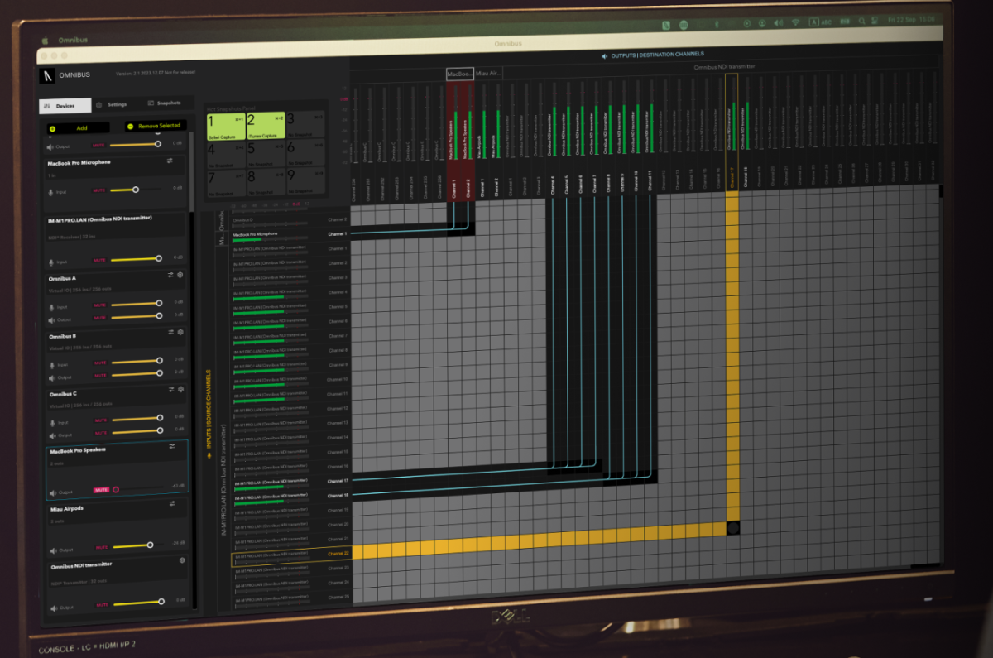Click the Omnibus logo icon
This screenshot has width=993, height=658.
[x=47, y=75]
